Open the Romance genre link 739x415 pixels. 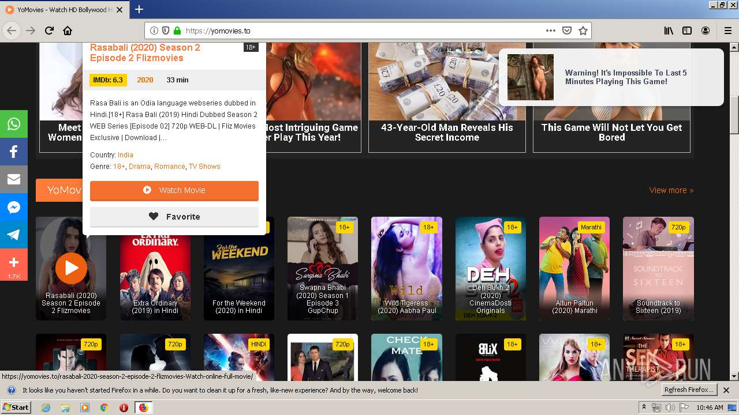(x=170, y=167)
